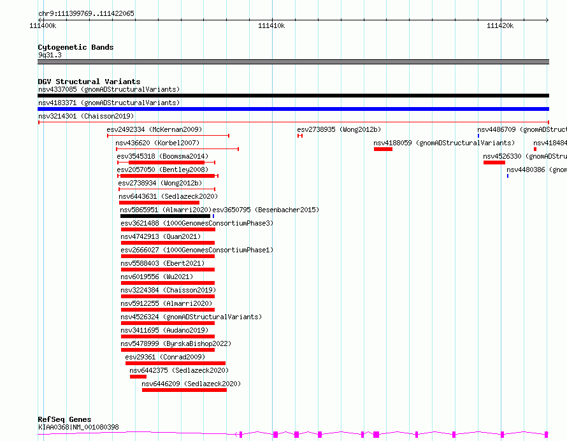Open esv3650795 (Besenbacher2015) label

click(x=266, y=210)
